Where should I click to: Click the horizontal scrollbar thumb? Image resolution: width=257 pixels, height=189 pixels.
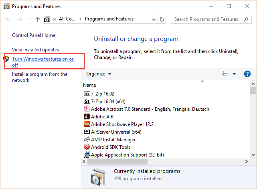click(117, 162)
